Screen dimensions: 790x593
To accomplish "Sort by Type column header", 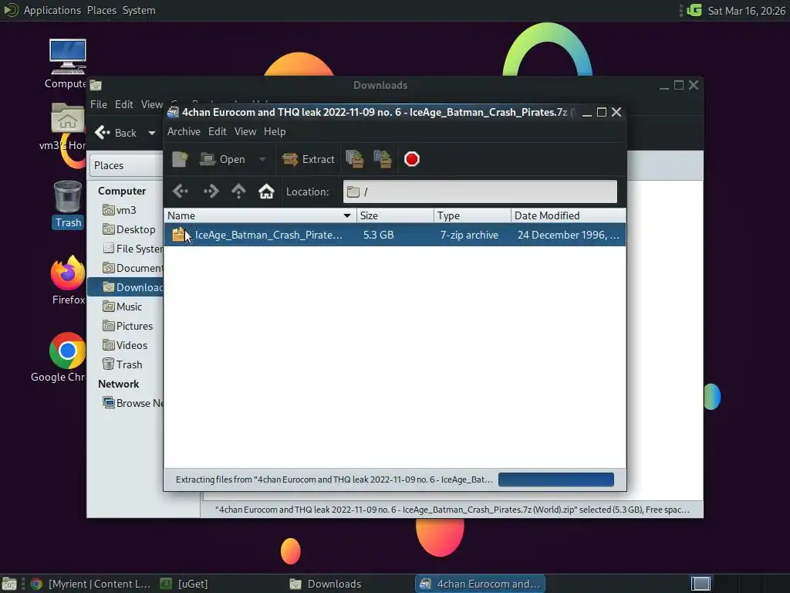I will click(x=472, y=215).
